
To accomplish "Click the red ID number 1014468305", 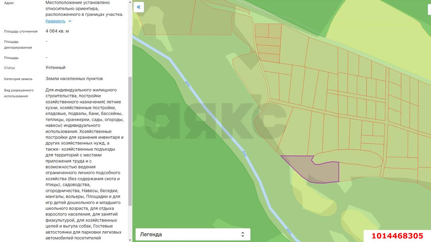I will (x=397, y=236).
